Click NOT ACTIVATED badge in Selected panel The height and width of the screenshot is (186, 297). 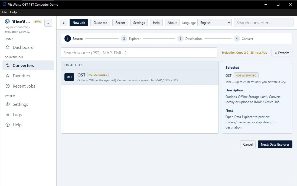(246, 75)
